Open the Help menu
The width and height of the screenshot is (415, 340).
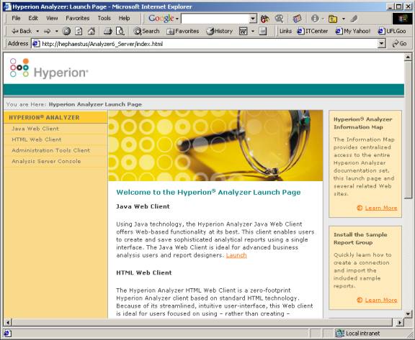point(124,18)
